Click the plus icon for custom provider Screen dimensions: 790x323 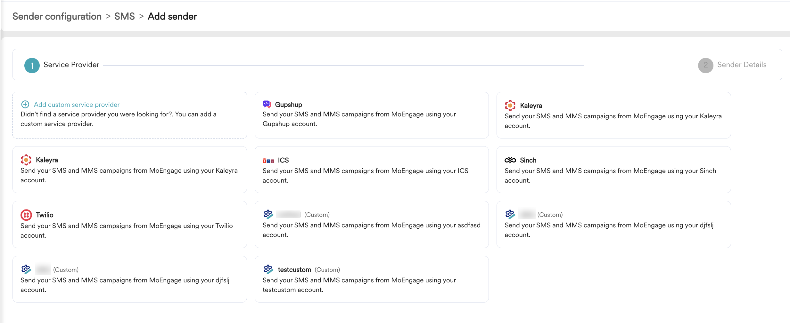pos(25,105)
